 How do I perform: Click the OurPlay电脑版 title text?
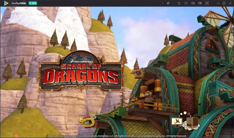tap(19, 3)
